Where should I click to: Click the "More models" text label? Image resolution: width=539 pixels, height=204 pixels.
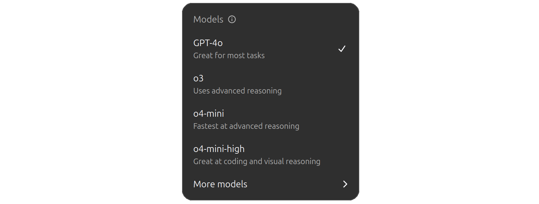coord(220,184)
